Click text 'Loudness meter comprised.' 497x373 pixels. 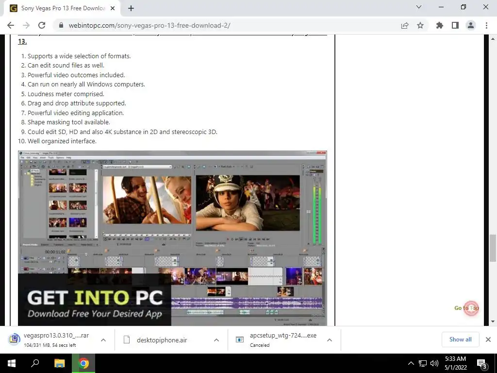[66, 94]
